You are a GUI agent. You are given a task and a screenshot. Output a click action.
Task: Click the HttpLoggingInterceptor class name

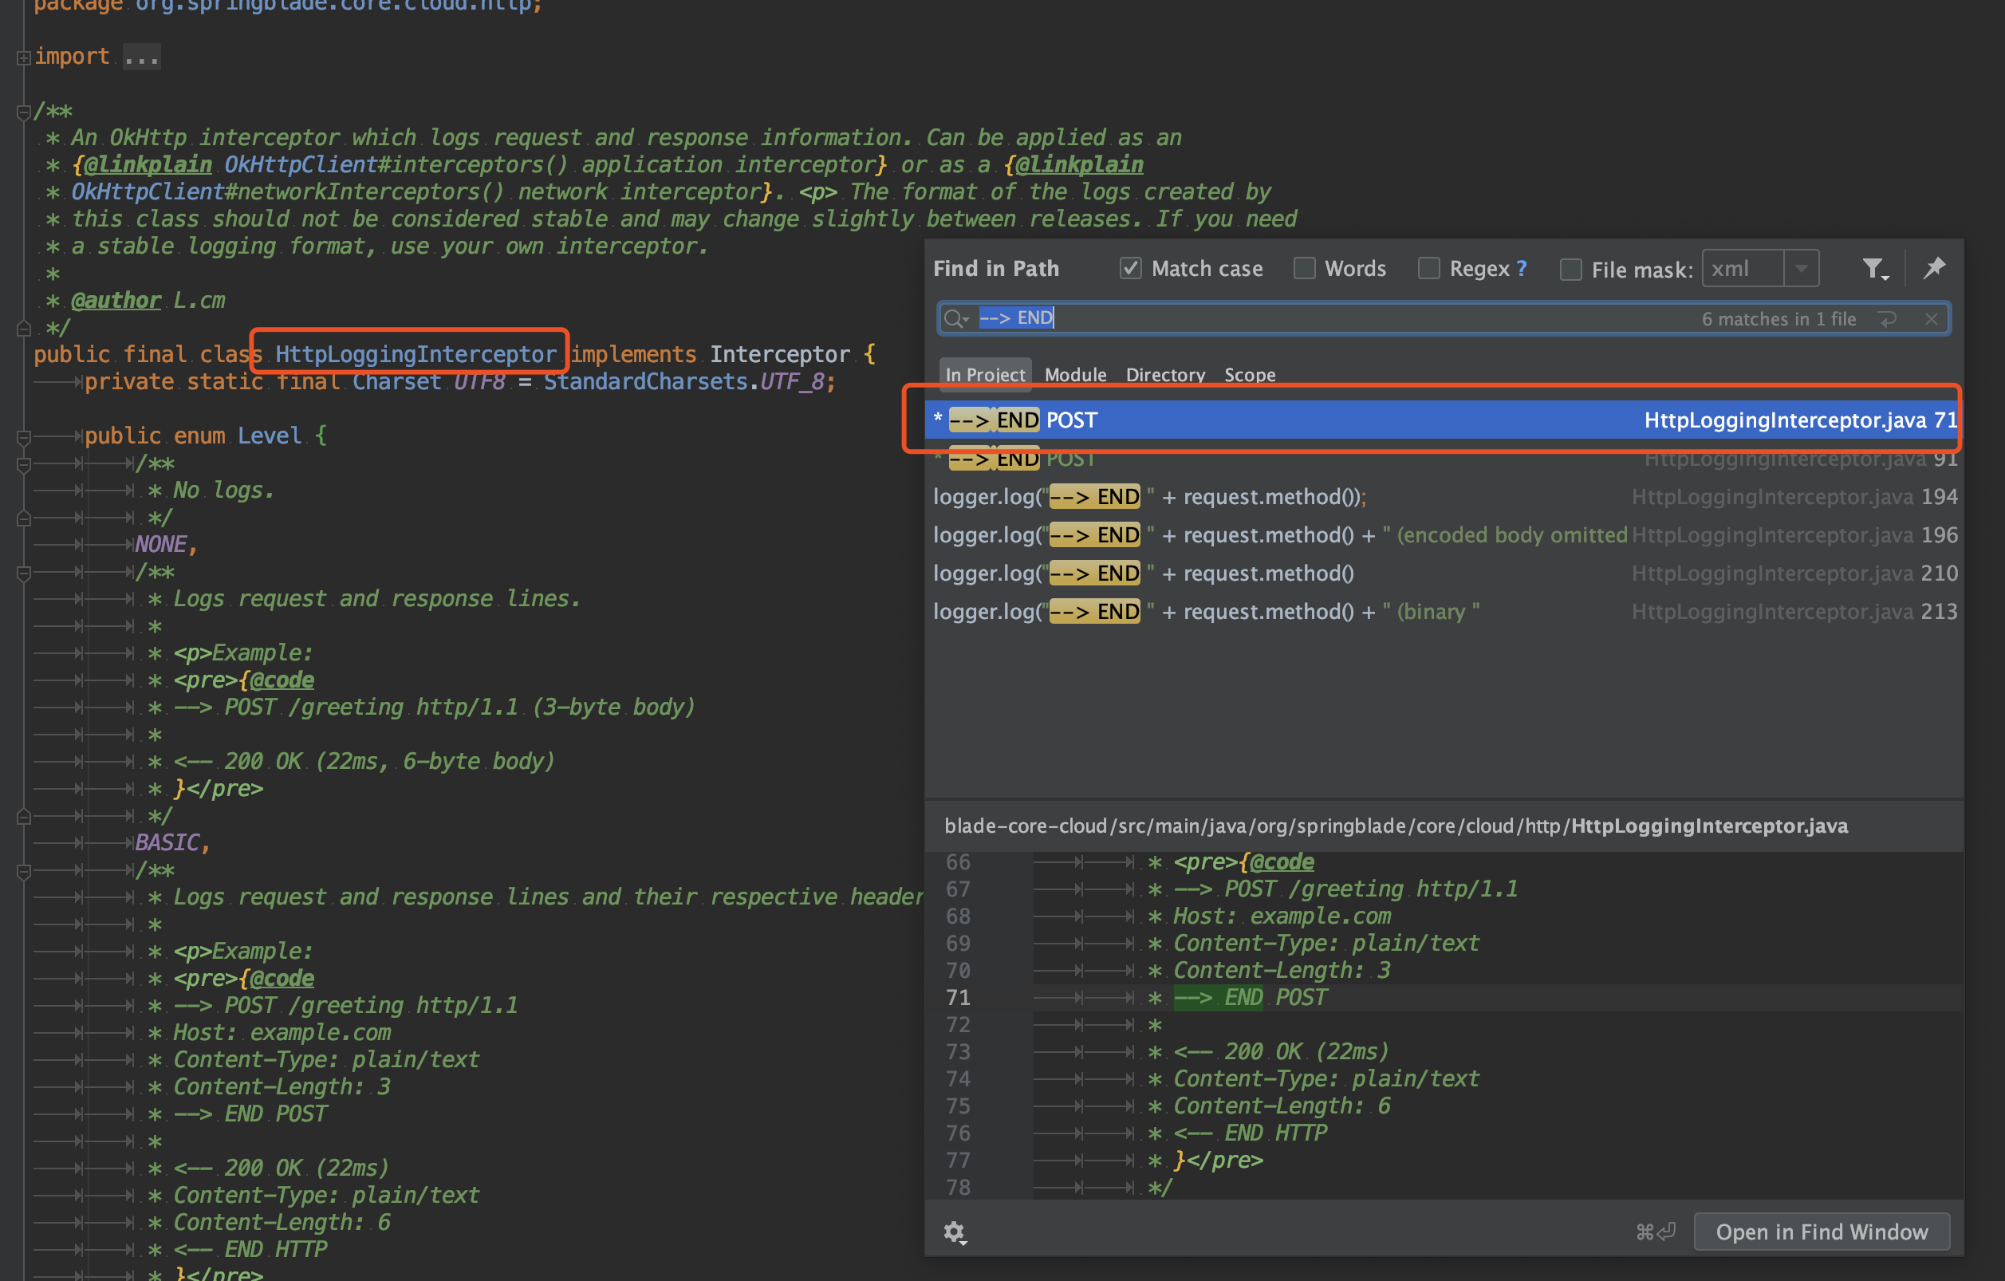click(x=416, y=354)
